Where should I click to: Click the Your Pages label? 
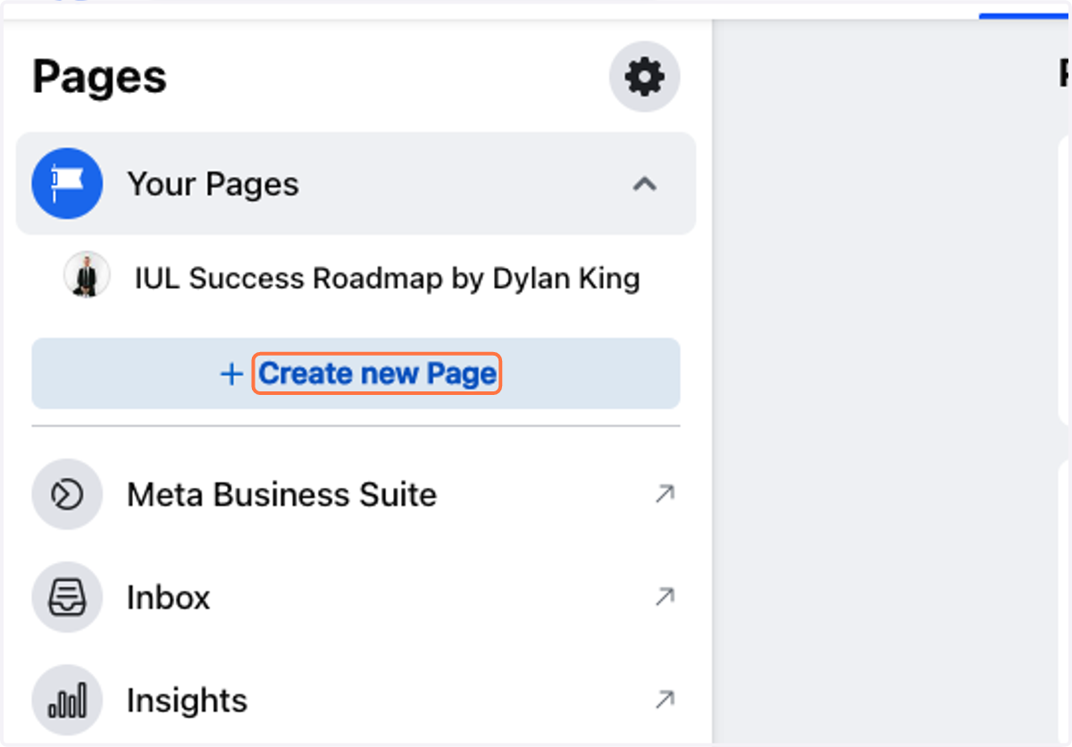click(213, 184)
